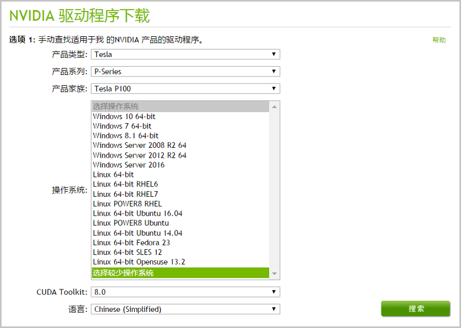Select Windows 7 64-bit in OS list
This screenshot has width=461, height=328.
(180, 126)
